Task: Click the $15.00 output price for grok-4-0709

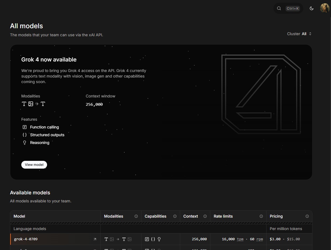Action: coord(293,239)
